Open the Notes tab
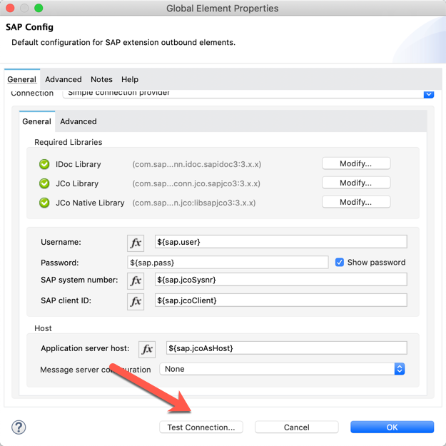This screenshot has height=446, width=446. [x=101, y=79]
